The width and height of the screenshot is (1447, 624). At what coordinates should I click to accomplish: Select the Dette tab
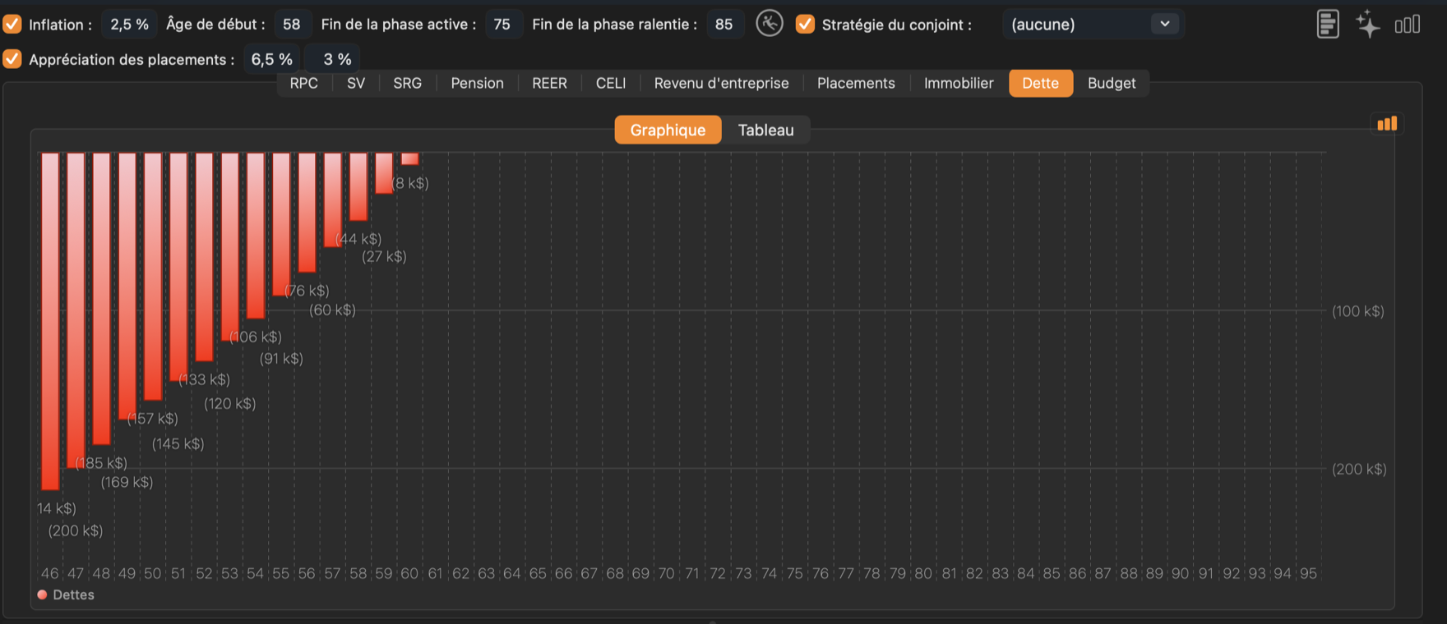(x=1041, y=83)
